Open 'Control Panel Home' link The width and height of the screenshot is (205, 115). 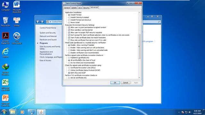(48, 28)
